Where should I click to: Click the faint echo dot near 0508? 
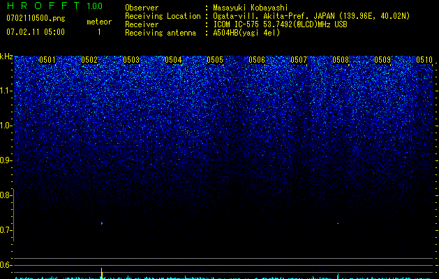pyautogui.click(x=338, y=224)
